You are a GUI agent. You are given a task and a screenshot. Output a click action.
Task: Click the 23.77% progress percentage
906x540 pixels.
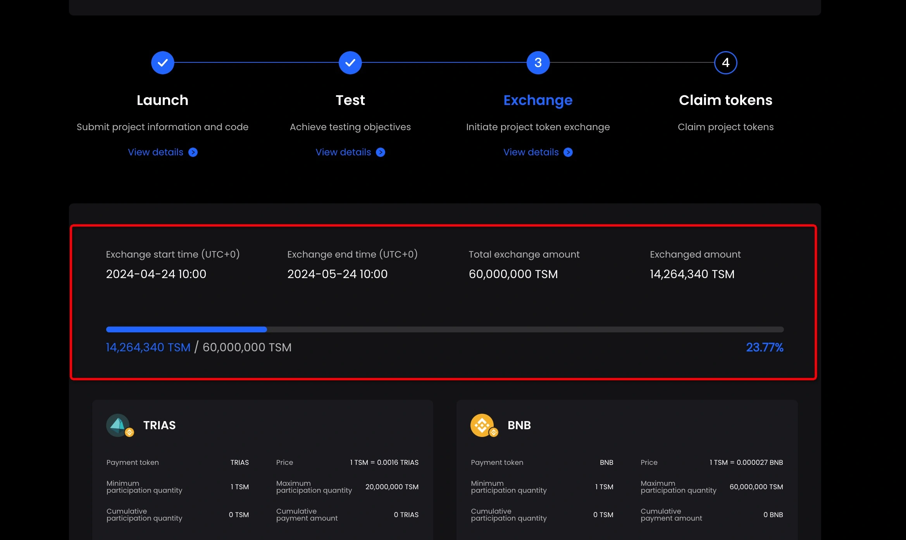(765, 347)
